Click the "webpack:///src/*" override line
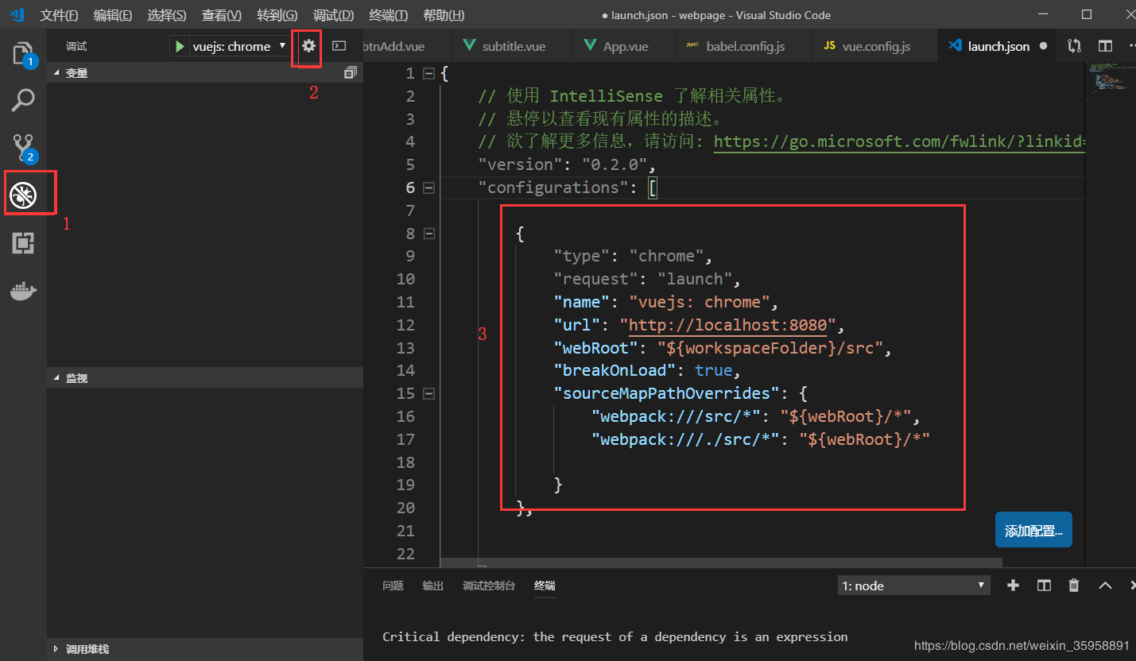 click(755, 416)
